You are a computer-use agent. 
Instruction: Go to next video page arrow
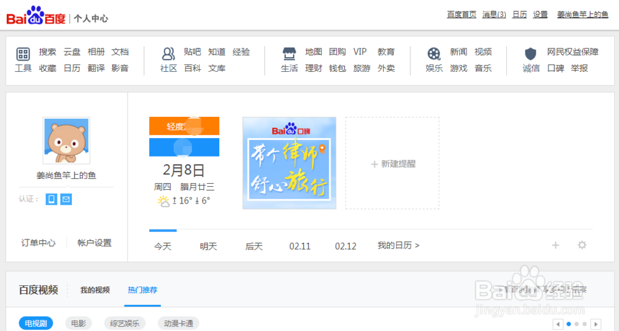[x=595, y=324]
